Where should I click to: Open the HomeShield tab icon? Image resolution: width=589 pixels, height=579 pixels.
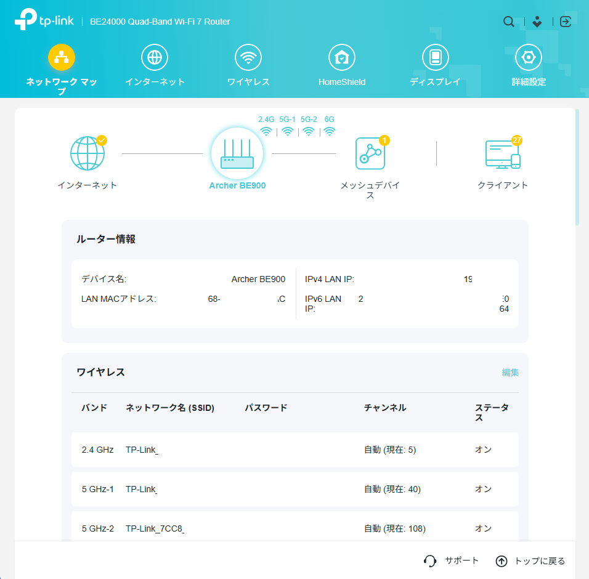[342, 57]
